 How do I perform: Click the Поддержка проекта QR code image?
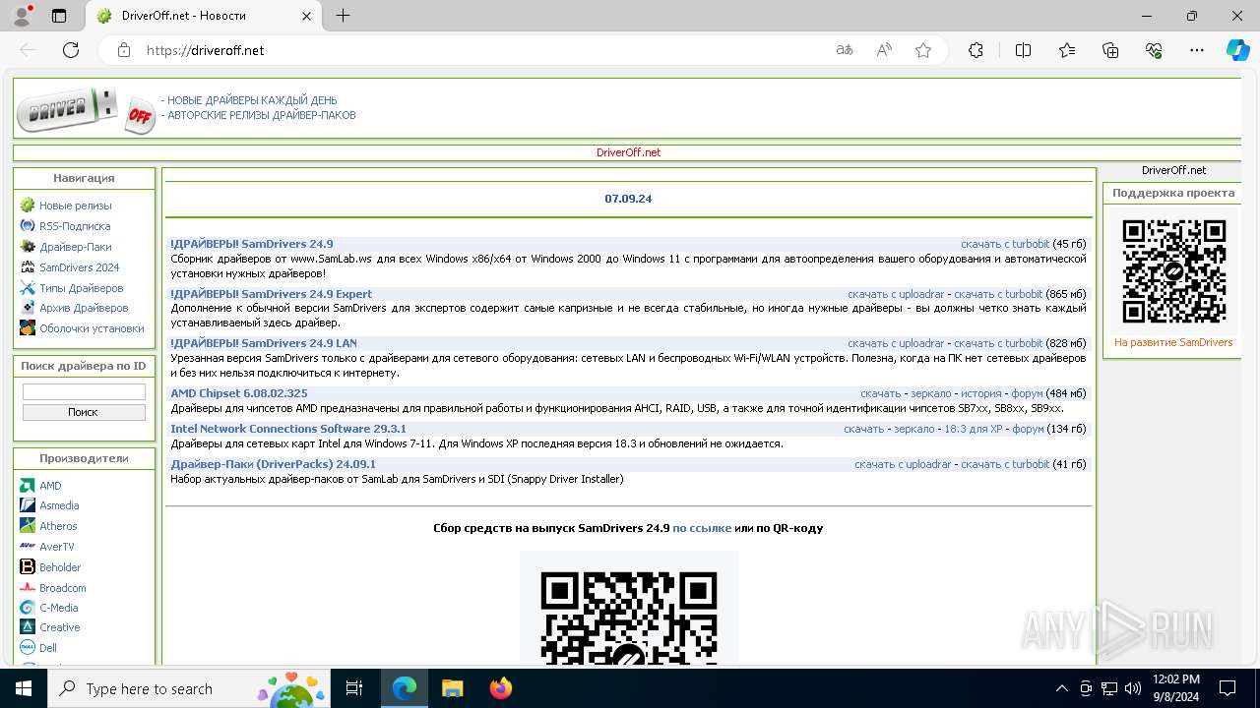click(x=1174, y=270)
